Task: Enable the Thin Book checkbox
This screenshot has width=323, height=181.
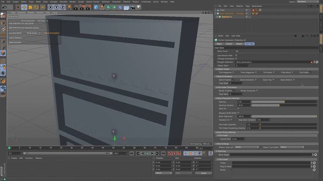Action: (x=274, y=72)
